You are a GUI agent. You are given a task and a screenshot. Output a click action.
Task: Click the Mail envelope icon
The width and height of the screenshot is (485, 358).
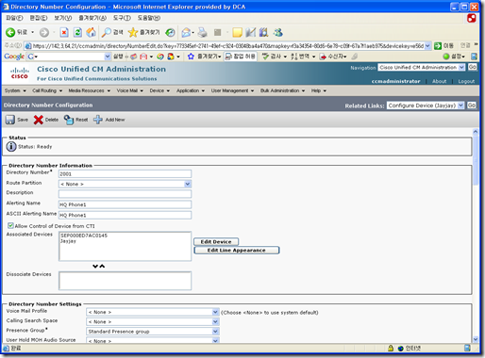click(x=186, y=32)
